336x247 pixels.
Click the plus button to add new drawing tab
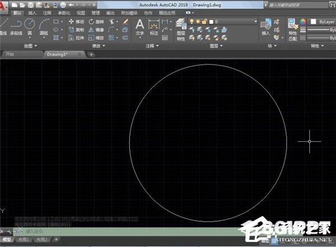pyautogui.click(x=91, y=54)
